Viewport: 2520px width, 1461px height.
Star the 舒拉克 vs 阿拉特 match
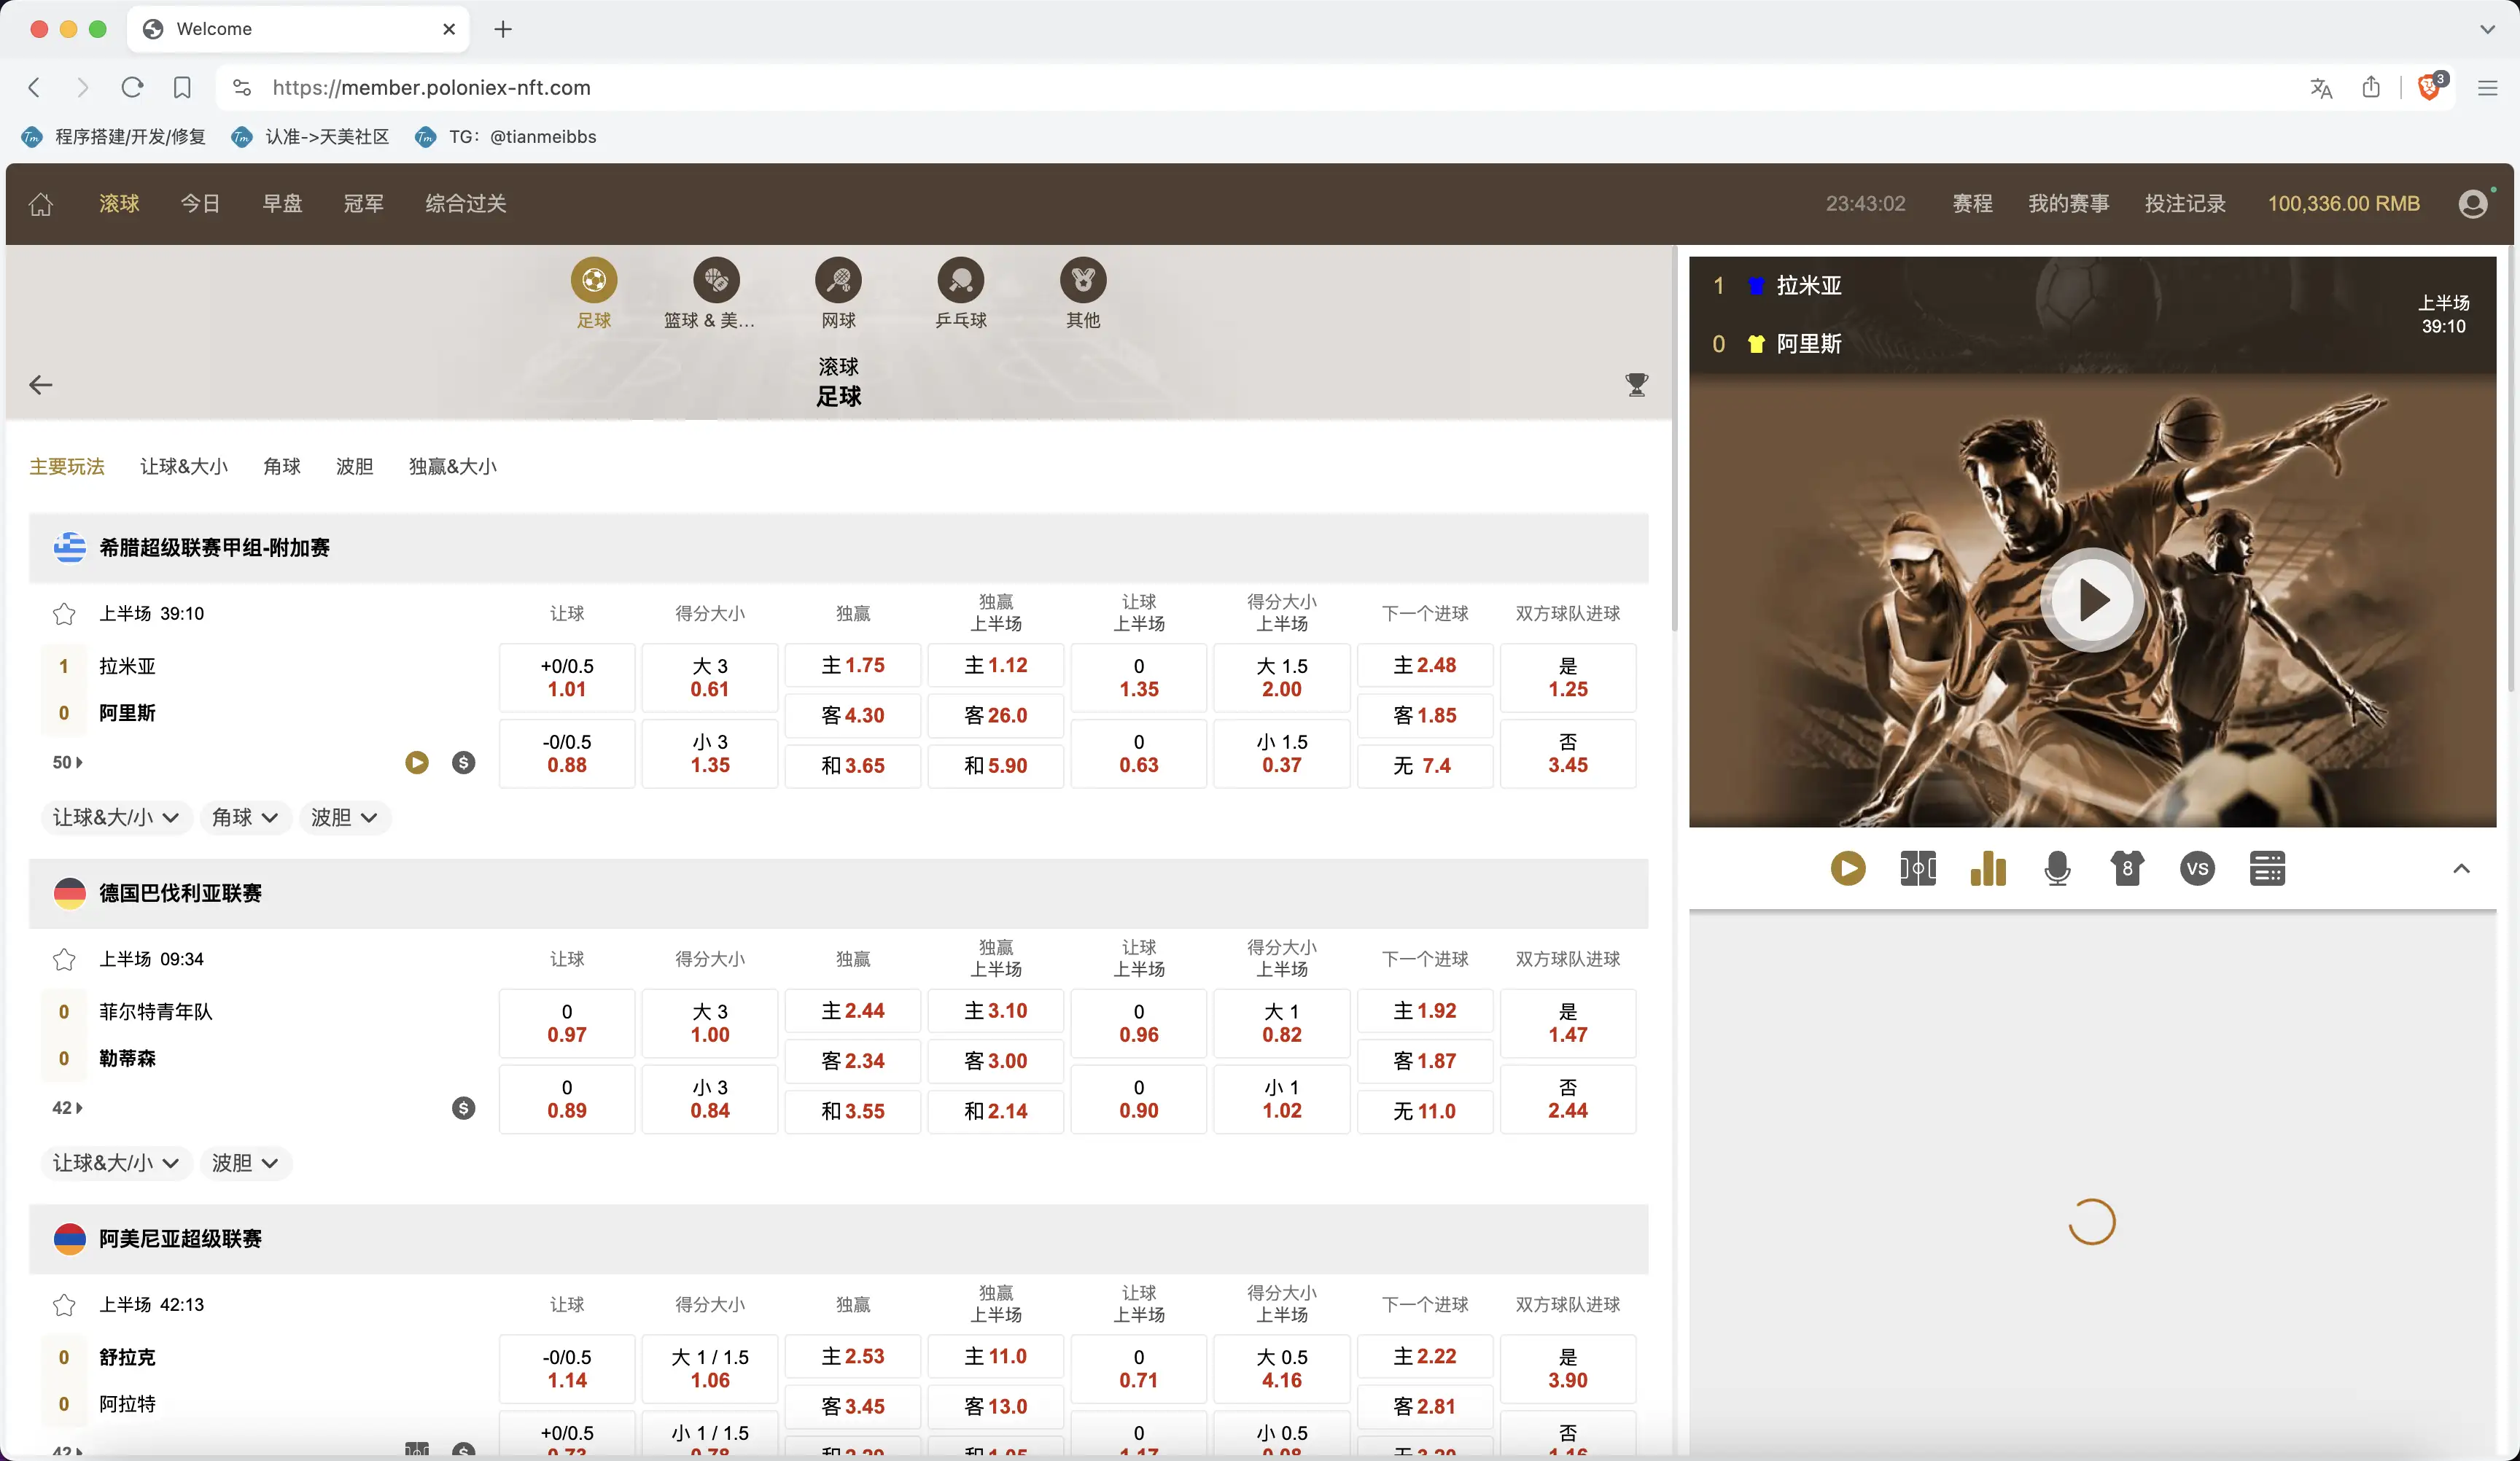(64, 1305)
